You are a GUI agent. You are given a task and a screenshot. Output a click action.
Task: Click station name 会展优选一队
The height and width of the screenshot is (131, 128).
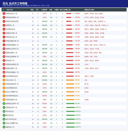pyautogui.click(x=10, y=25)
